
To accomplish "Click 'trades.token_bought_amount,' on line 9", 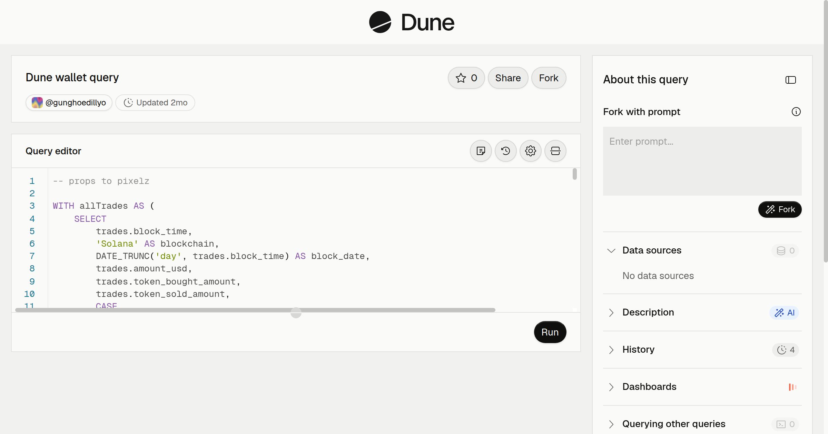I will [168, 282].
